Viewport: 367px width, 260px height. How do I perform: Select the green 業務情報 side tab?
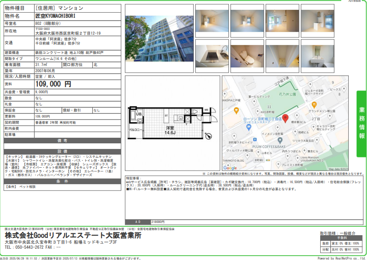[361, 123]
